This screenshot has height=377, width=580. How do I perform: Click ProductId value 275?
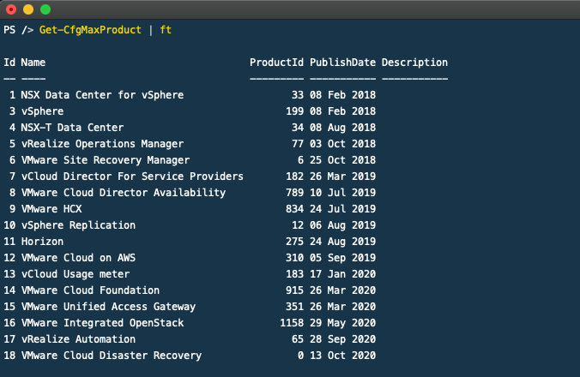click(x=295, y=241)
